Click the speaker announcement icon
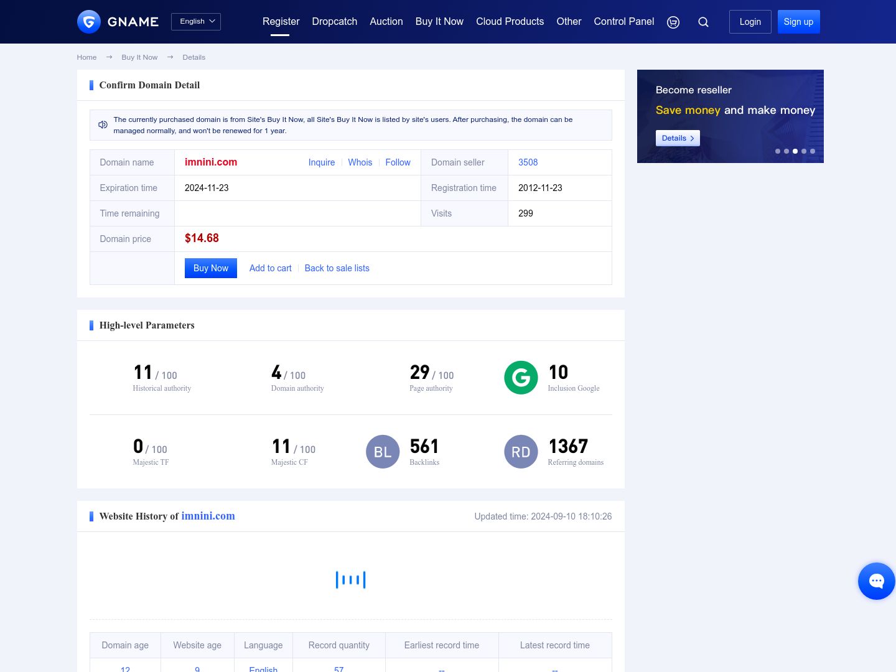The height and width of the screenshot is (672, 896). tap(103, 125)
